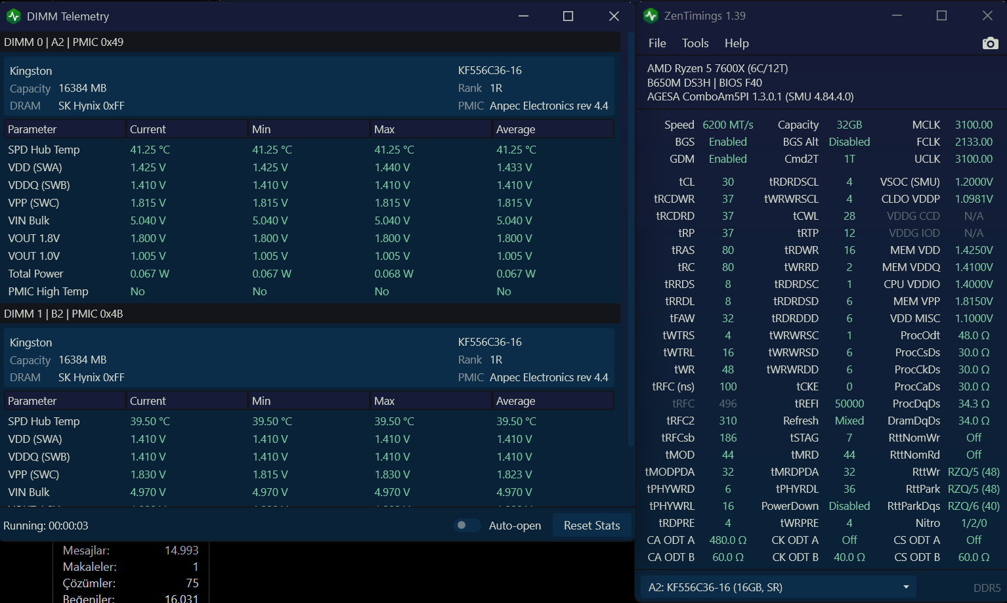Click the Max column header in DIMM 1 table
This screenshot has width=1007, height=603.
431,401
